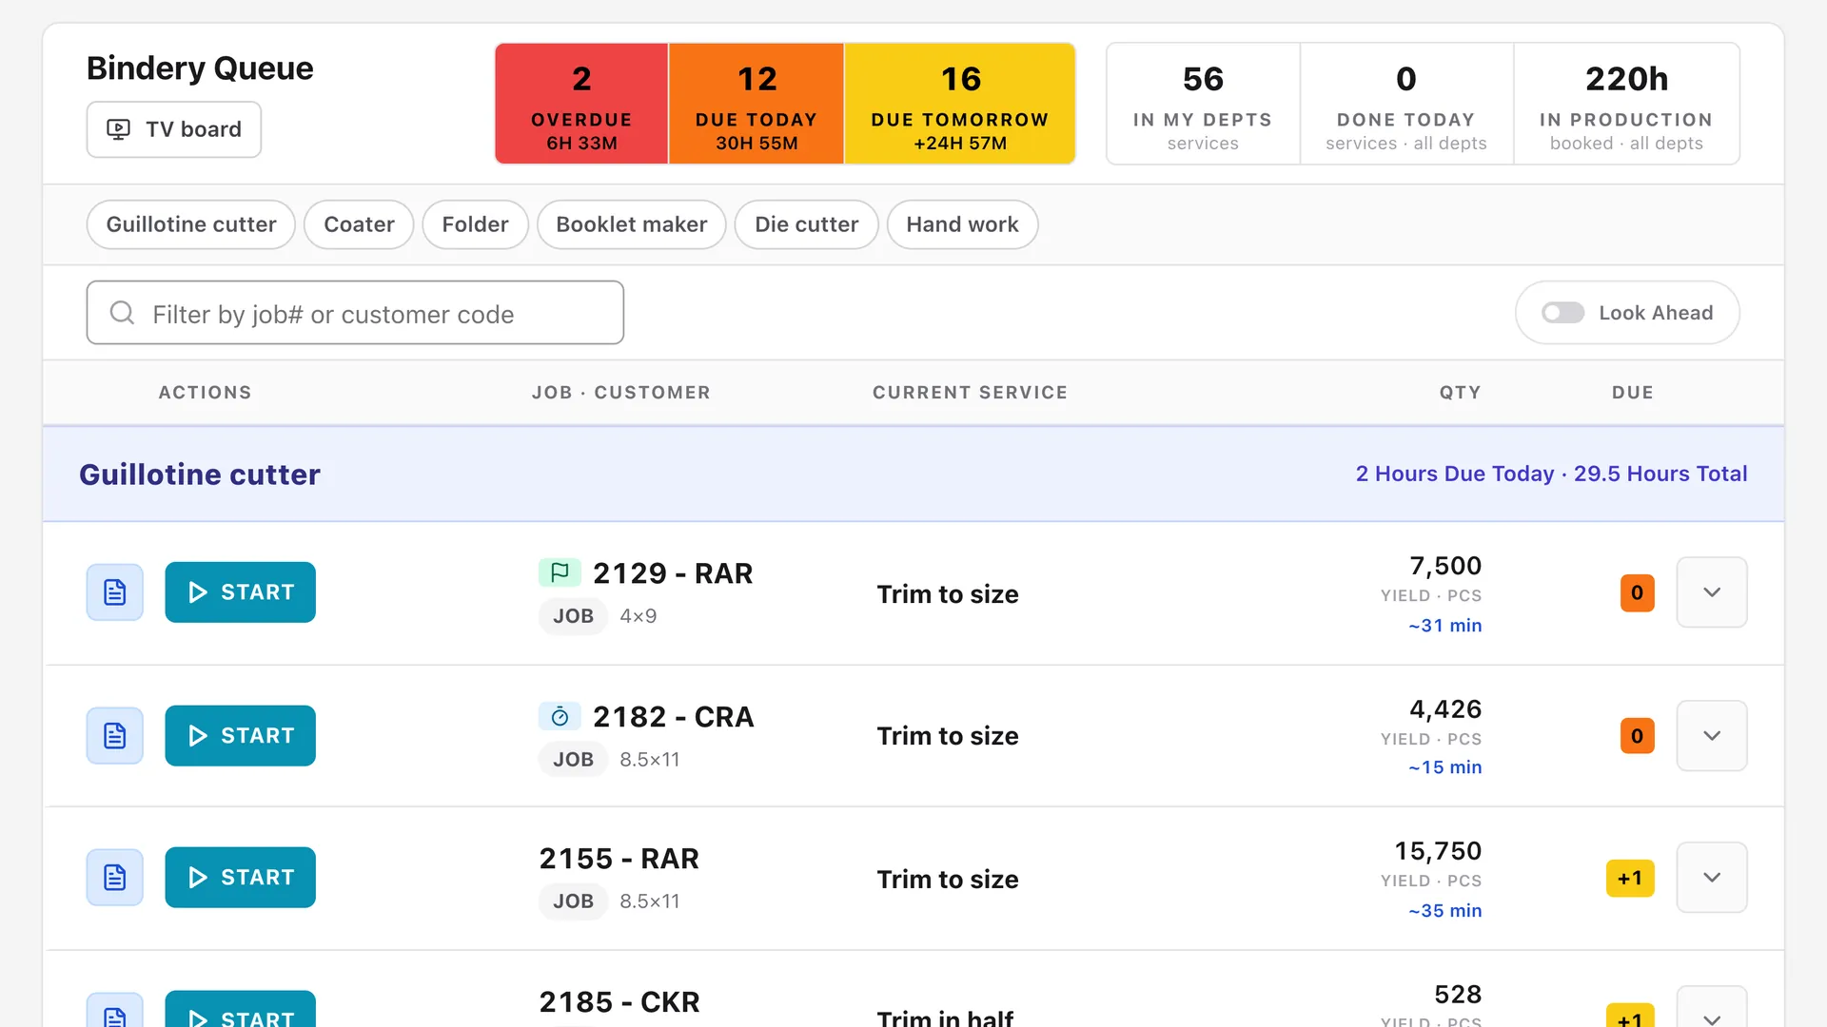The width and height of the screenshot is (1827, 1027).
Task: Click the red Overdue summary tile
Action: click(581, 104)
